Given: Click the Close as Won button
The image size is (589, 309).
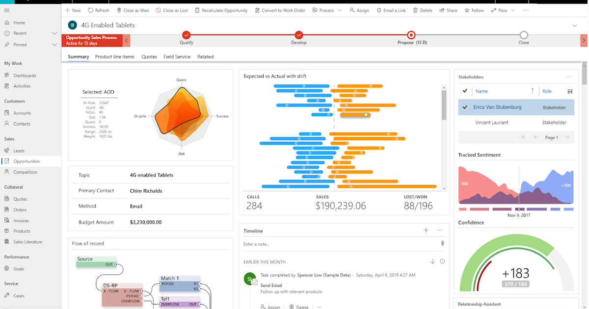Looking at the screenshot, I should (133, 10).
